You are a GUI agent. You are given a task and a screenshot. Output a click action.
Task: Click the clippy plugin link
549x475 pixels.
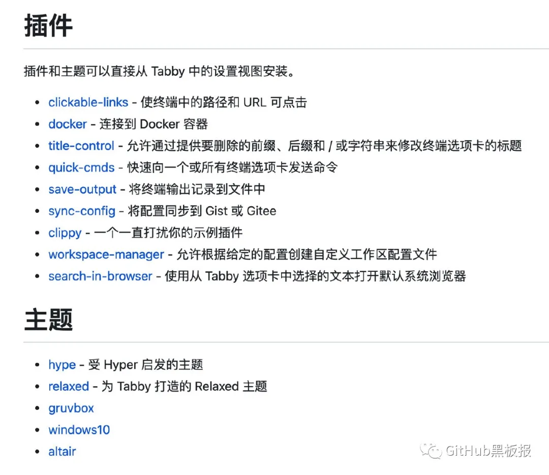click(x=65, y=233)
